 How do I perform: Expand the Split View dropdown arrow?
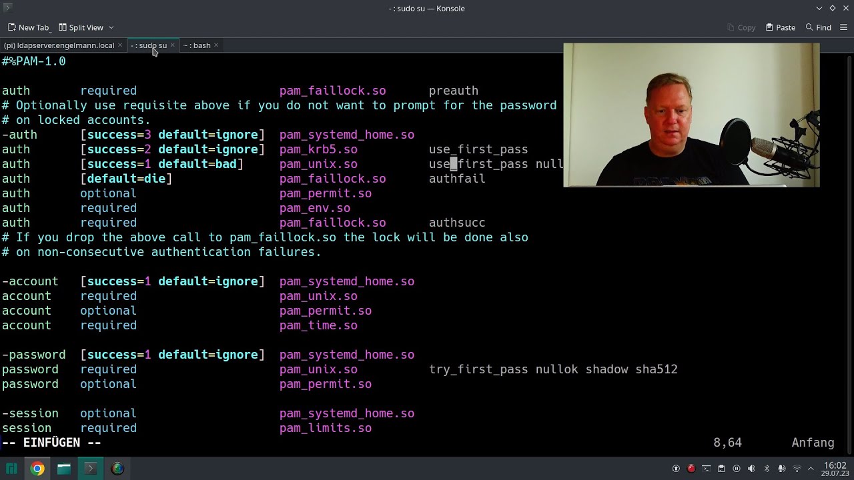click(x=111, y=27)
